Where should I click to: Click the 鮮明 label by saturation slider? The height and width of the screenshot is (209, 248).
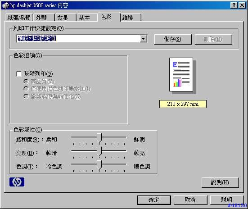point(139,140)
